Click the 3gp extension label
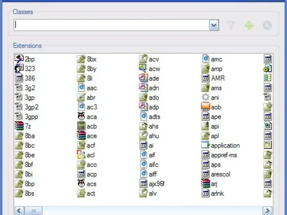 [x=30, y=97]
